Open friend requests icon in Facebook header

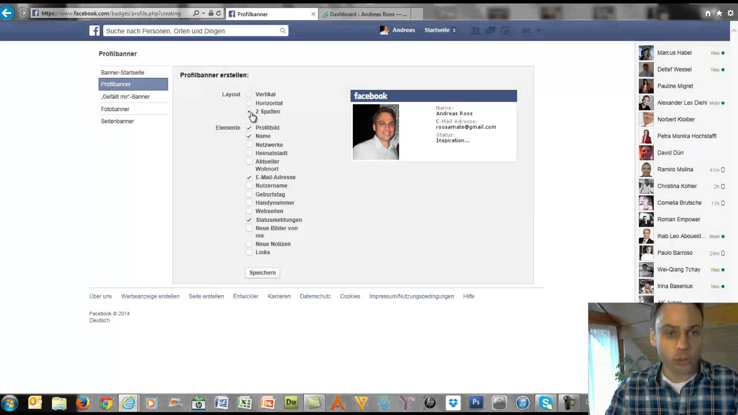coord(476,31)
